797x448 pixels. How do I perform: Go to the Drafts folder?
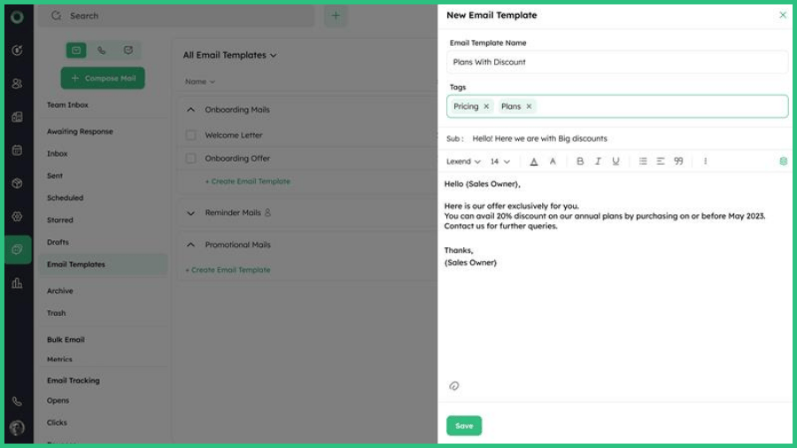[58, 242]
